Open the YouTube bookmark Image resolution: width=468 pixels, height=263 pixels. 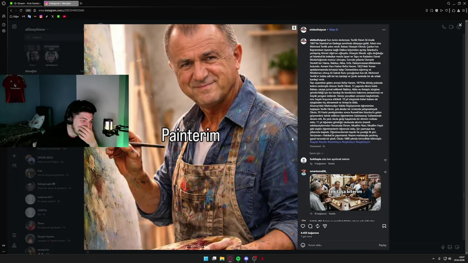click(x=64, y=16)
